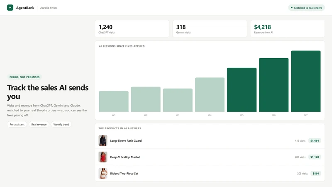Select the W2 bar in sessions chart
Screen dimensions: 332x187
tap(146, 99)
